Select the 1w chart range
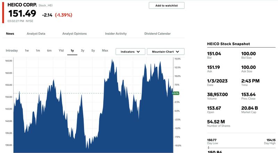Screen dimensions: 278x153 27,50
